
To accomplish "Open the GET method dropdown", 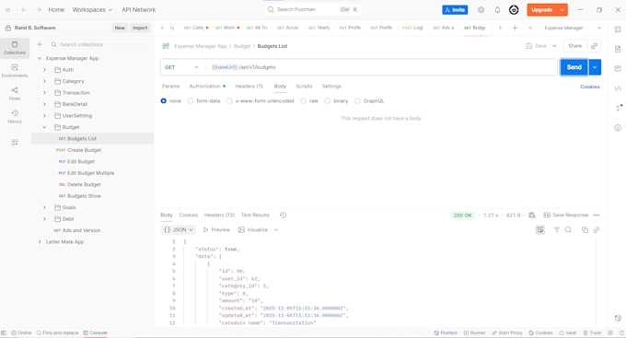I will [181, 67].
